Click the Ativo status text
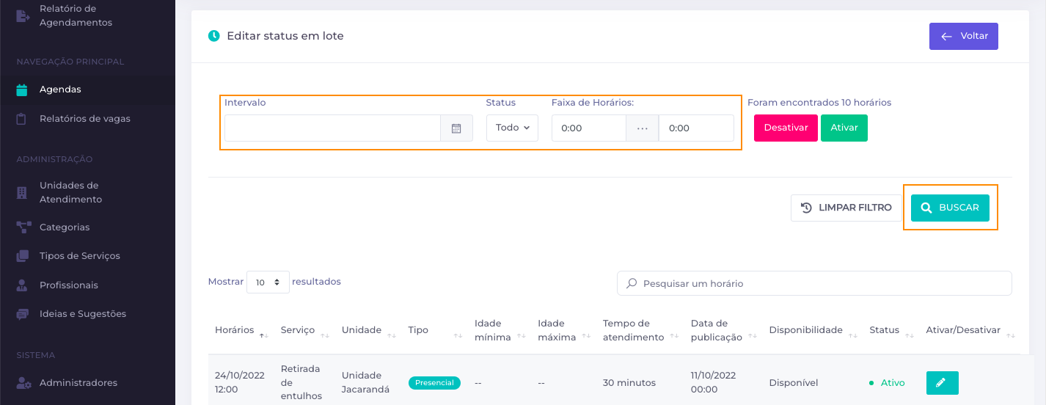1046x405 pixels. [893, 383]
